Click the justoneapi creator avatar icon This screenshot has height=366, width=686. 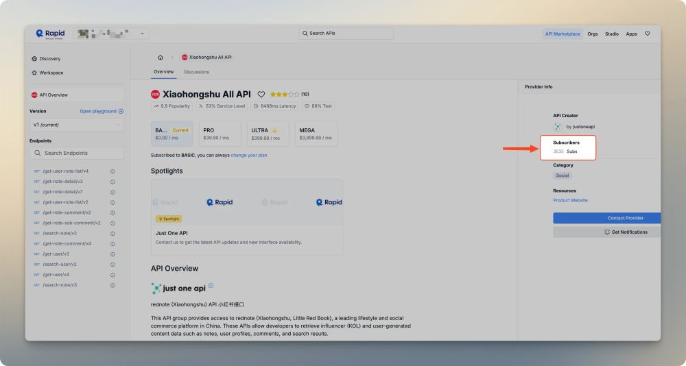point(557,127)
